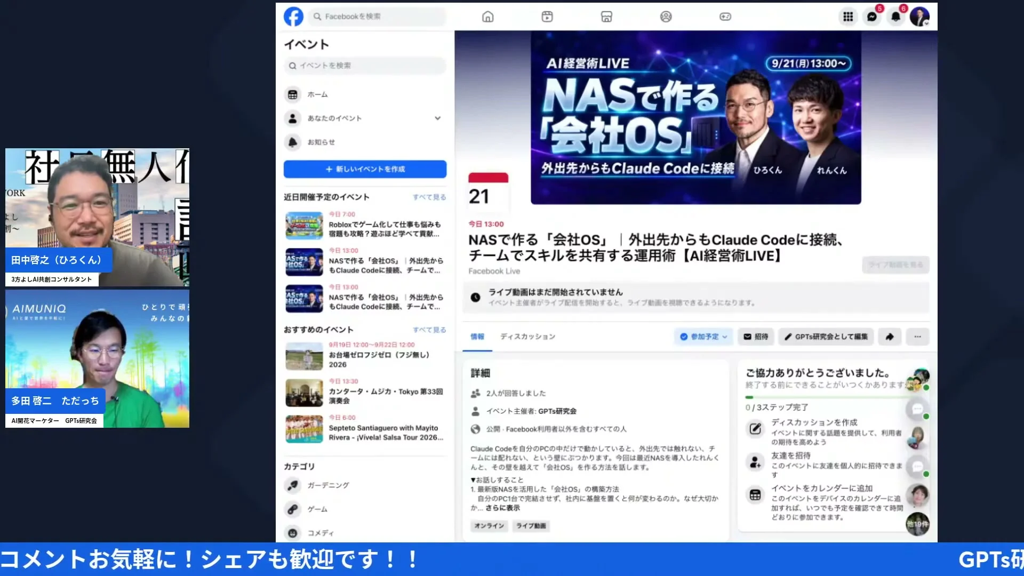This screenshot has height=576, width=1024.
Task: Open the more options ellipsis button
Action: [917, 337]
